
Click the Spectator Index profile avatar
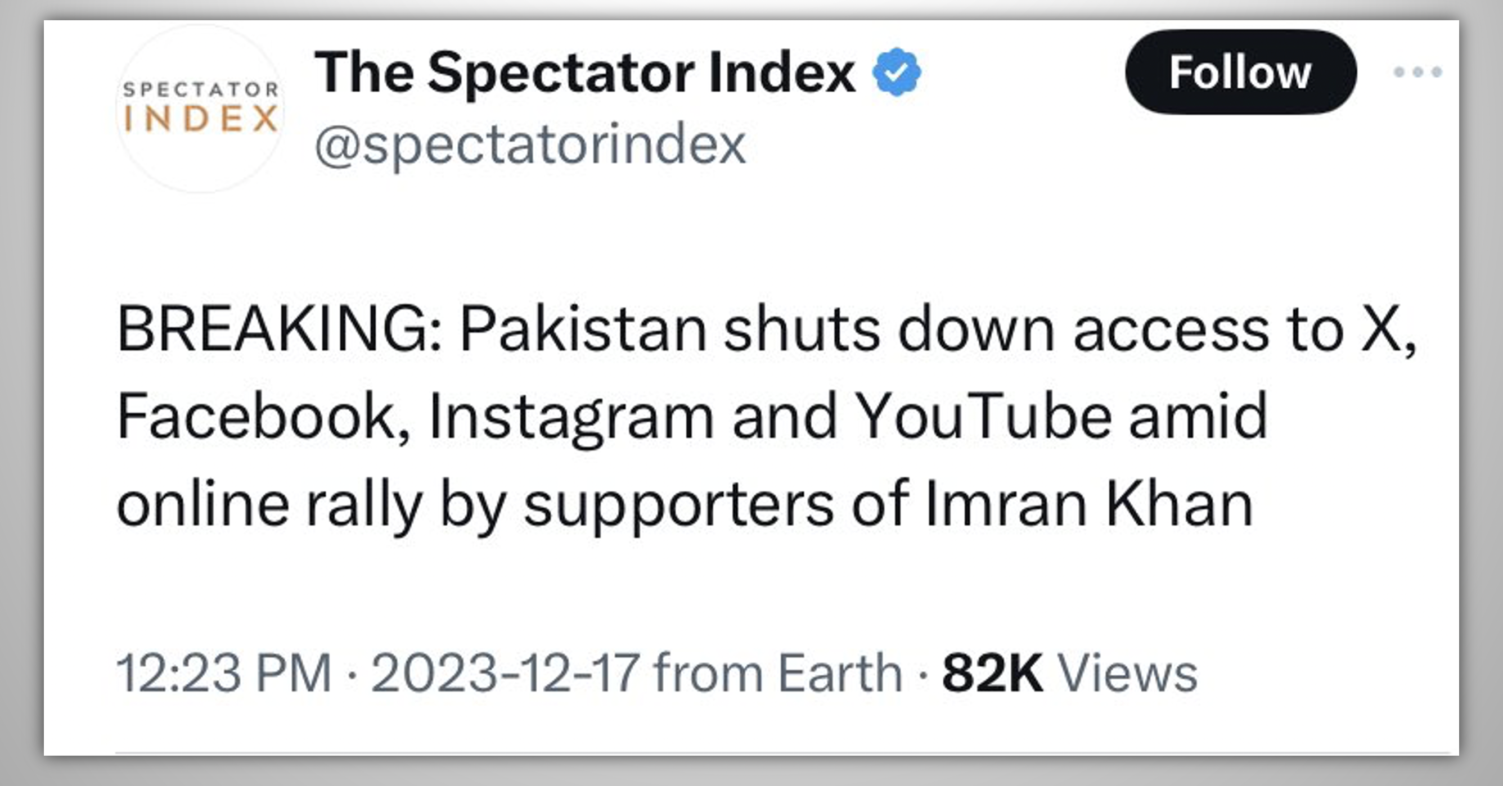click(x=201, y=109)
